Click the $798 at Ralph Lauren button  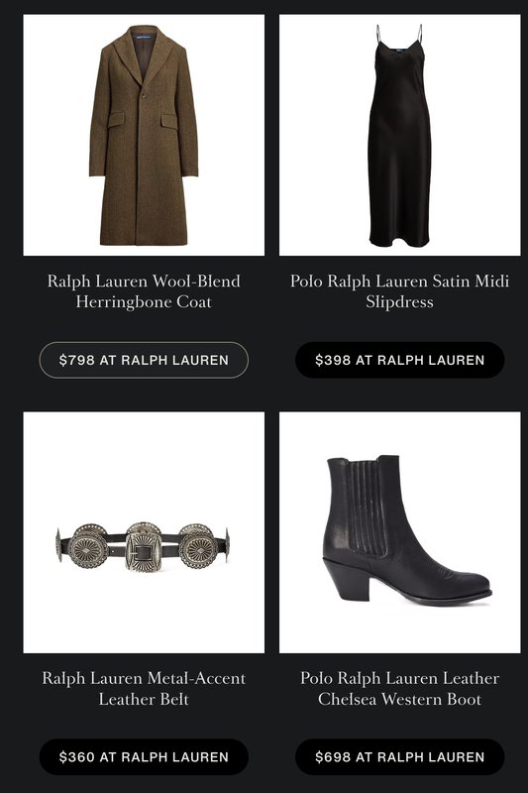144,360
